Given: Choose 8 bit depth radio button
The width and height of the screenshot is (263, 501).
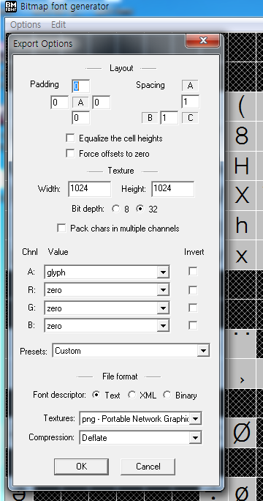Looking at the screenshot, I should pos(116,209).
